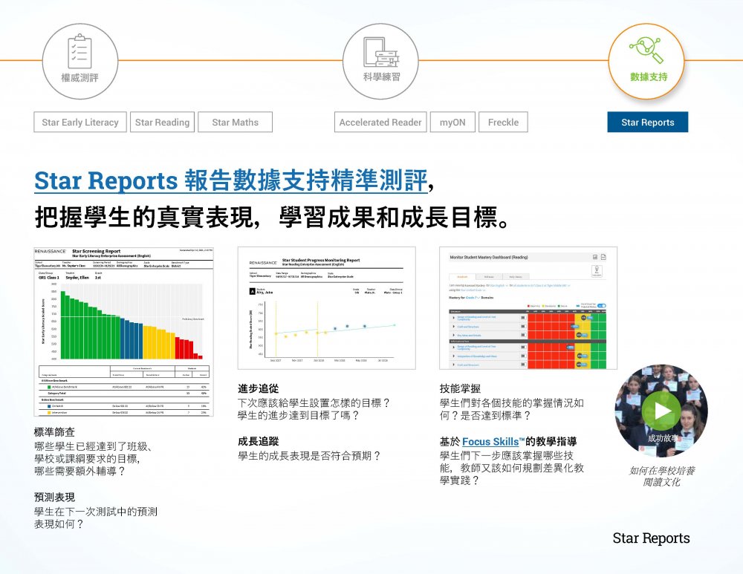Open the Star Screening Report thumbnail
This screenshot has height=574, width=743.
[123, 330]
